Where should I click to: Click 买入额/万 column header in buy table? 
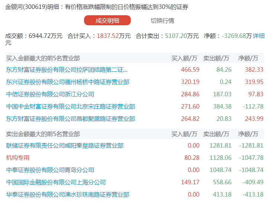(x=184, y=58)
